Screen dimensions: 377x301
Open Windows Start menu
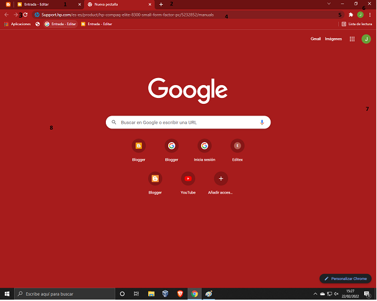click(7, 294)
